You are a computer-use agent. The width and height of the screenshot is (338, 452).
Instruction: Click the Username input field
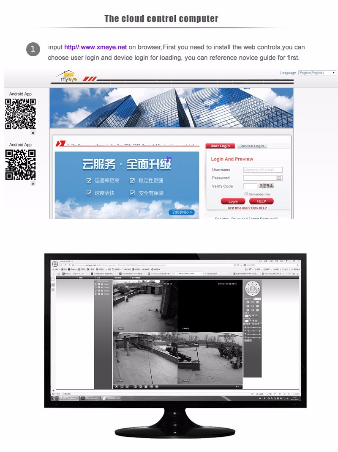point(263,170)
